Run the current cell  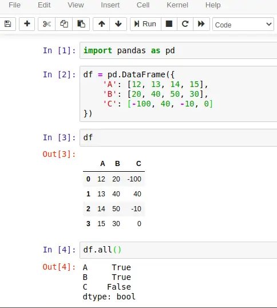[x=145, y=24]
